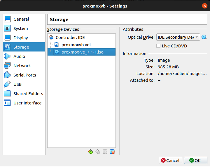210x167 pixels.
Task: Click the USB settings icon
Action: pos(8,84)
